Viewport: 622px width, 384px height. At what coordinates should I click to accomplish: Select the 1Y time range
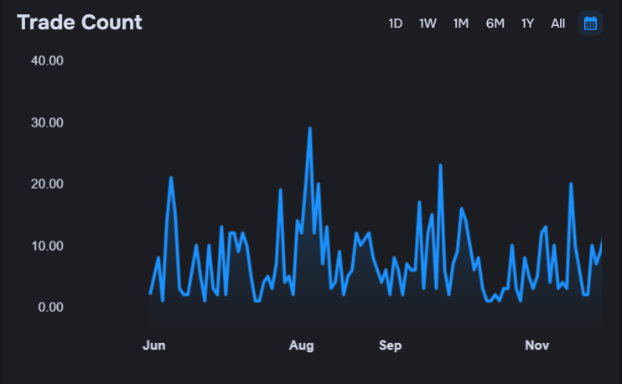pos(527,23)
